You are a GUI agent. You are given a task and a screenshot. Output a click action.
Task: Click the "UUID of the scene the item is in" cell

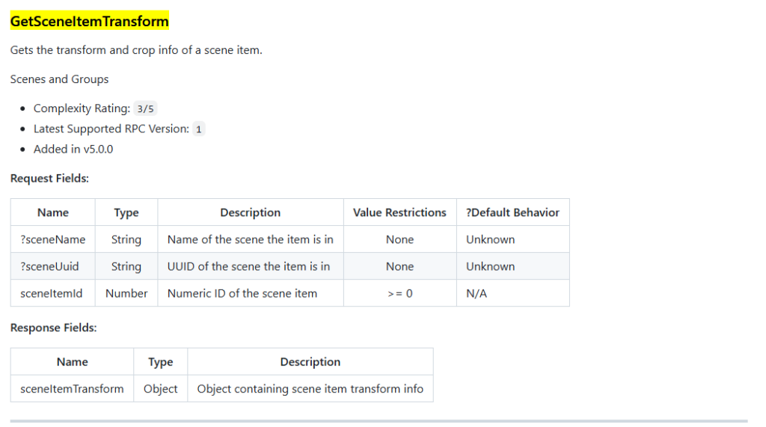(248, 266)
